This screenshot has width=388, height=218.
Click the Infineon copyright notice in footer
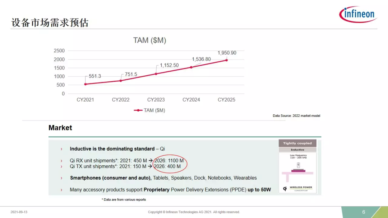coord(194,212)
